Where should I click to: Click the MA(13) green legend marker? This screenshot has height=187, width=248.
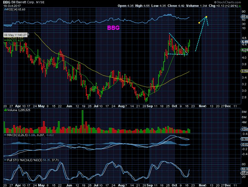(x=5, y=40)
